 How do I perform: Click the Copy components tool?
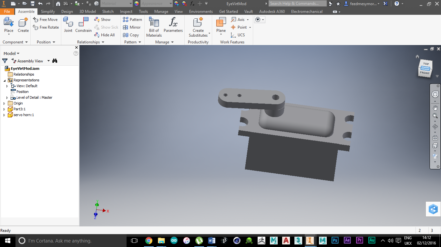pos(131,35)
